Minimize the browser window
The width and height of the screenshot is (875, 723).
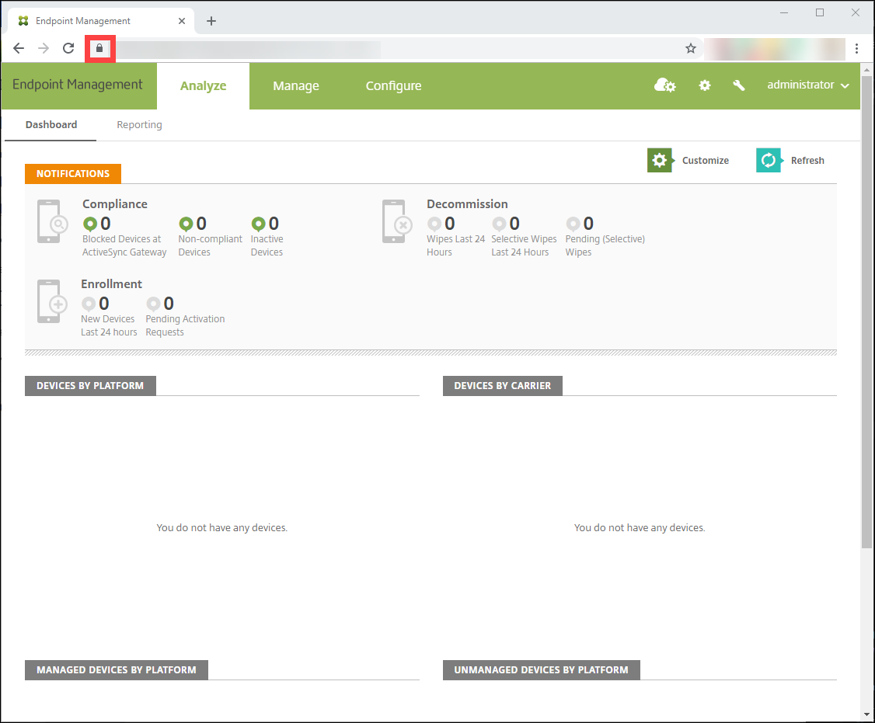(x=784, y=12)
